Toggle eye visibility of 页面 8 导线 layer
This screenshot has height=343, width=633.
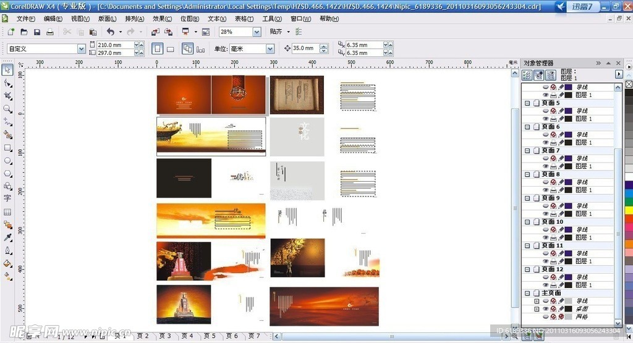tap(545, 182)
